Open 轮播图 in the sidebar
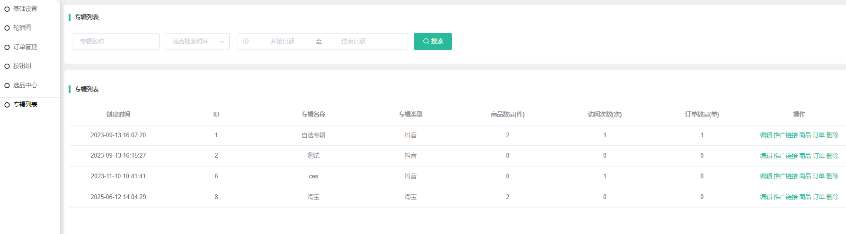The width and height of the screenshot is (846, 234). point(22,28)
